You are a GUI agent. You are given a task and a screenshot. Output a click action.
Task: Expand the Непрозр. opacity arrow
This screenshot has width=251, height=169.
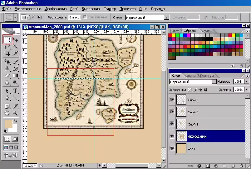[x=246, y=82]
